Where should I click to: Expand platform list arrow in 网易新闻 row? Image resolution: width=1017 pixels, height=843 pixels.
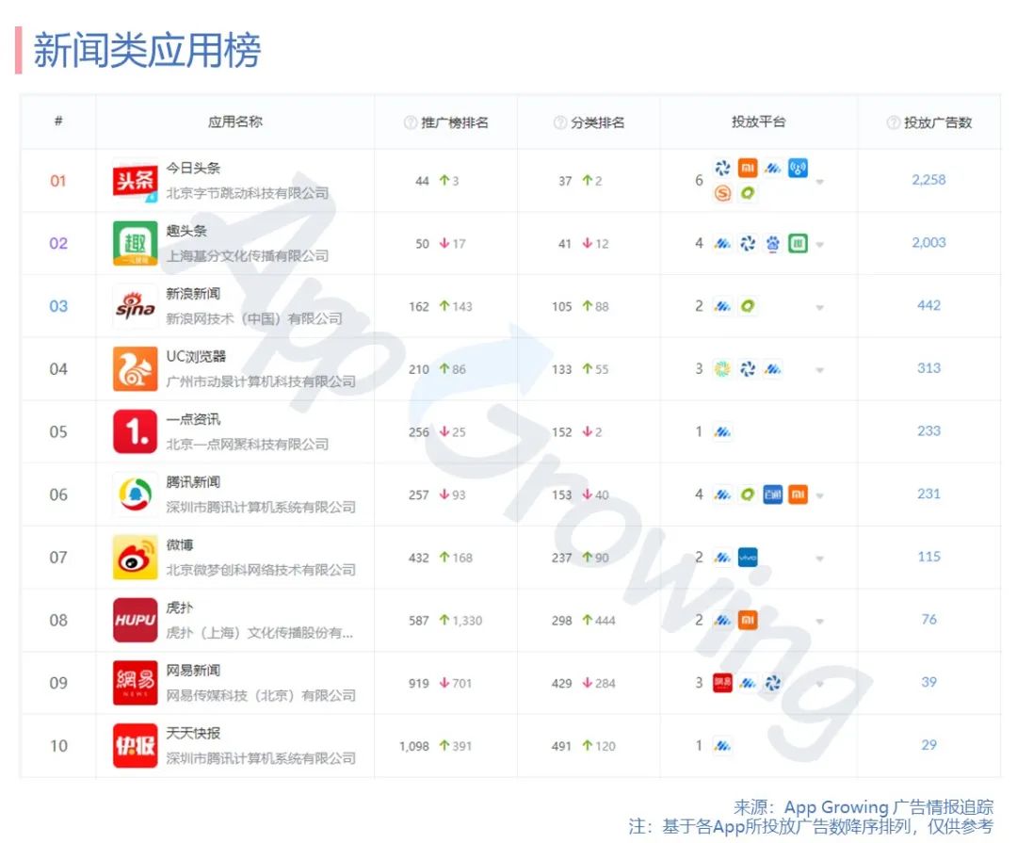click(x=820, y=684)
